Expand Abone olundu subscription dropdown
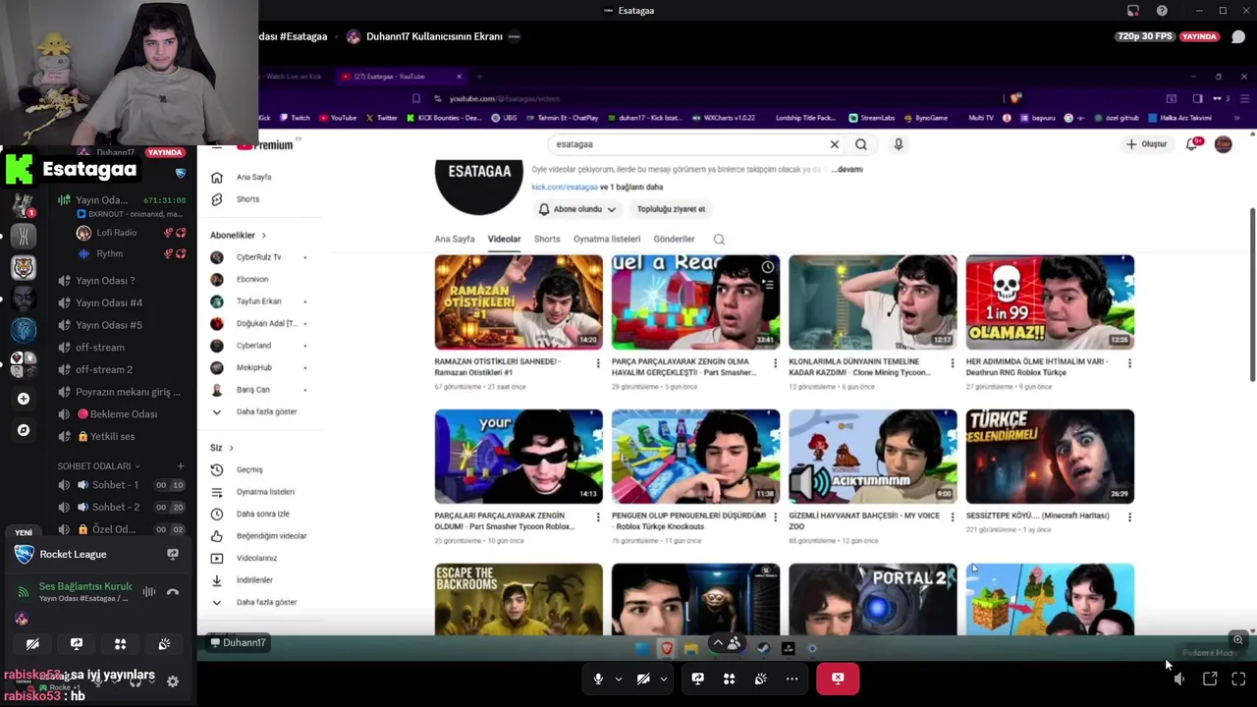The height and width of the screenshot is (707, 1257). coord(577,209)
